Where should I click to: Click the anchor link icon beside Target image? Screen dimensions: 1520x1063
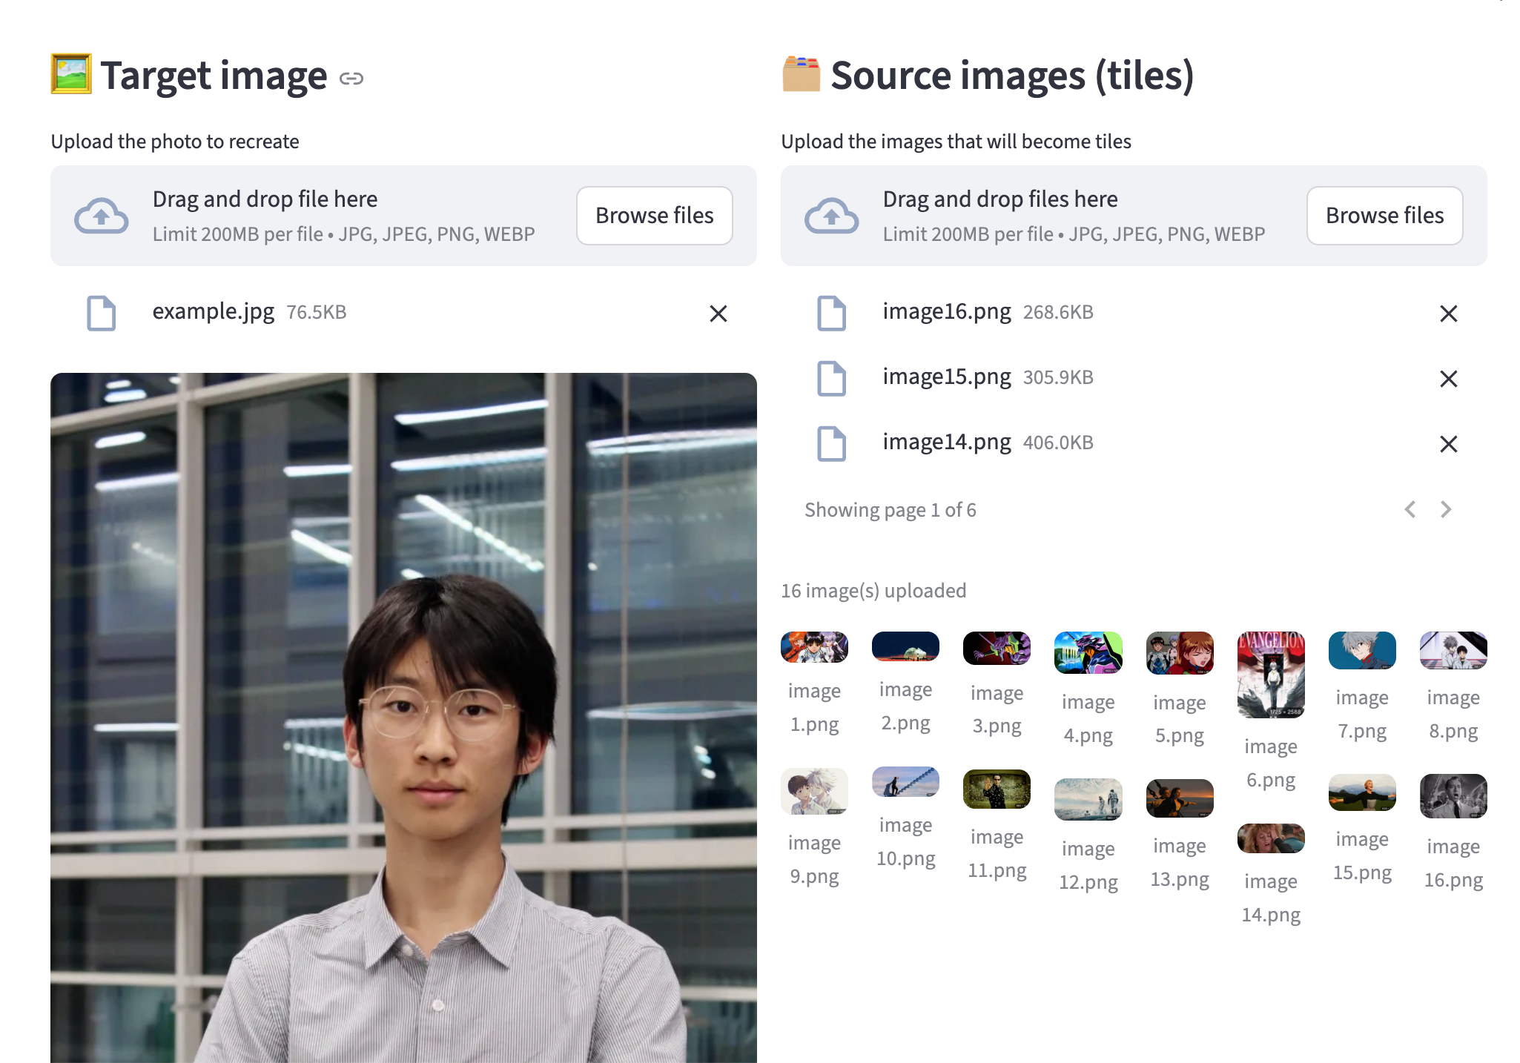coord(351,79)
